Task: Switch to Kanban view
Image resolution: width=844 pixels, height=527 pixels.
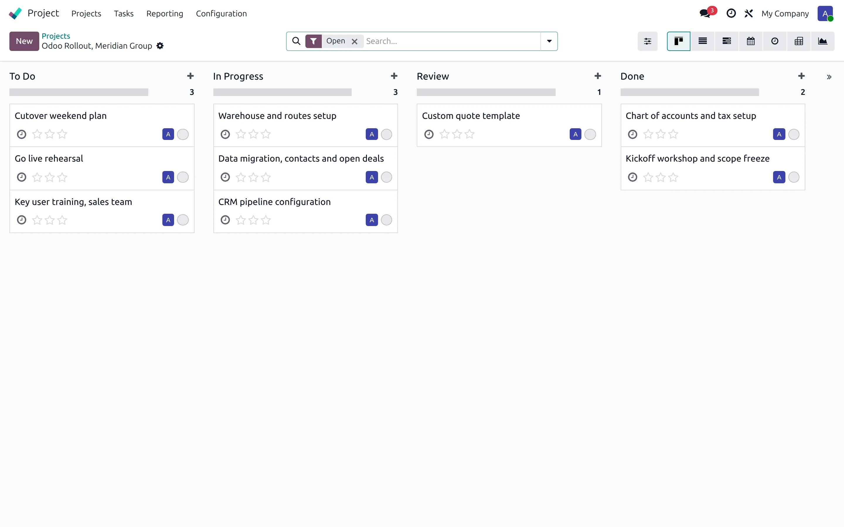Action: (678, 41)
